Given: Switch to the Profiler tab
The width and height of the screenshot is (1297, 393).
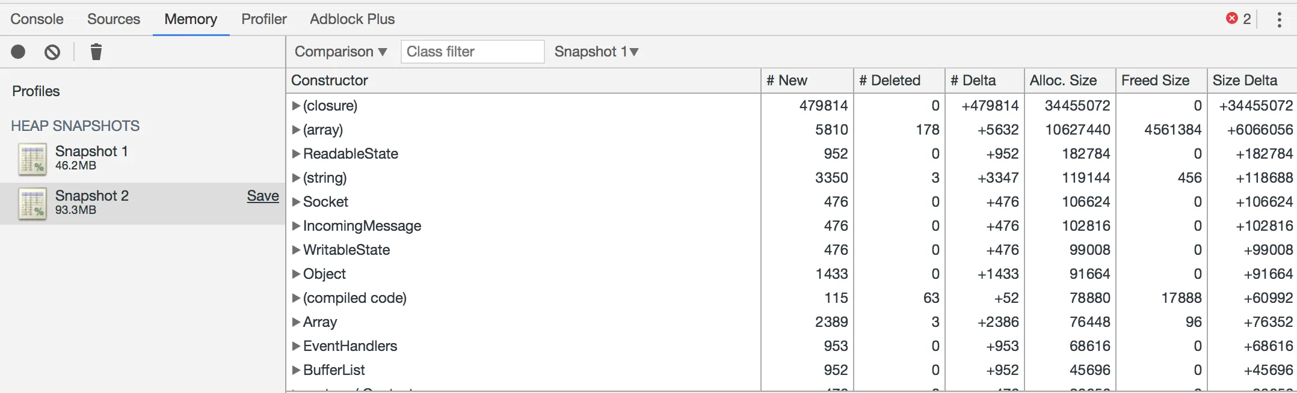Looking at the screenshot, I should click(x=264, y=19).
